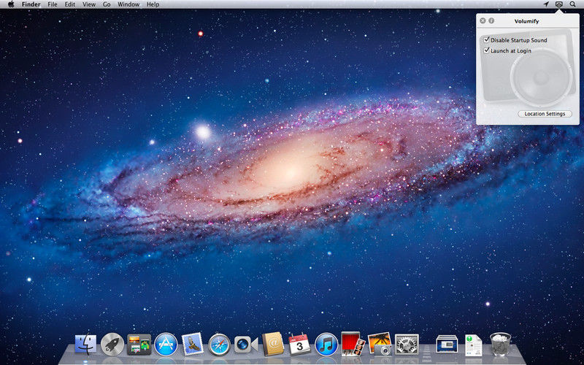The height and width of the screenshot is (365, 584).
Task: Launch Safari compass icon in Dock
Action: pos(220,345)
